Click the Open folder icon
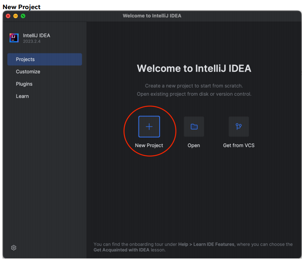 194,127
